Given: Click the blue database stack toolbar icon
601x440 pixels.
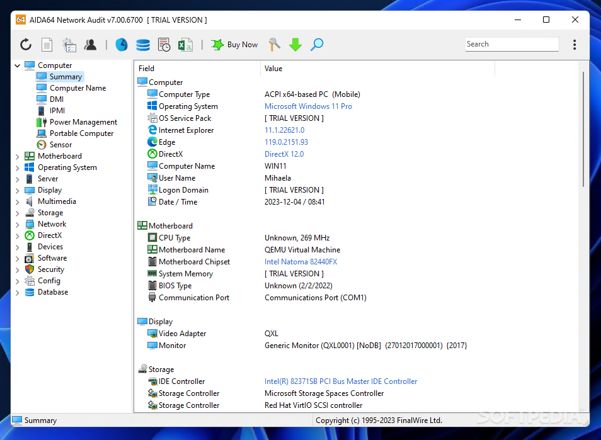Looking at the screenshot, I should click(x=143, y=45).
